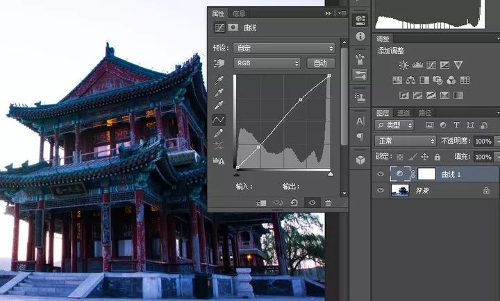Switch to the 通道 tab

[403, 112]
